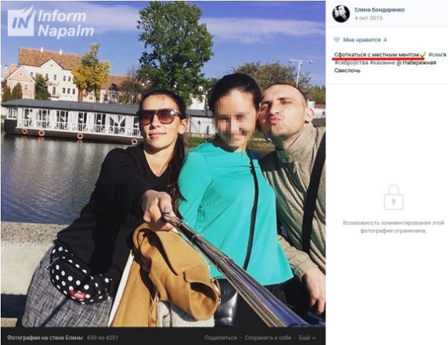Click the padlock comments-restricted icon

(393, 197)
